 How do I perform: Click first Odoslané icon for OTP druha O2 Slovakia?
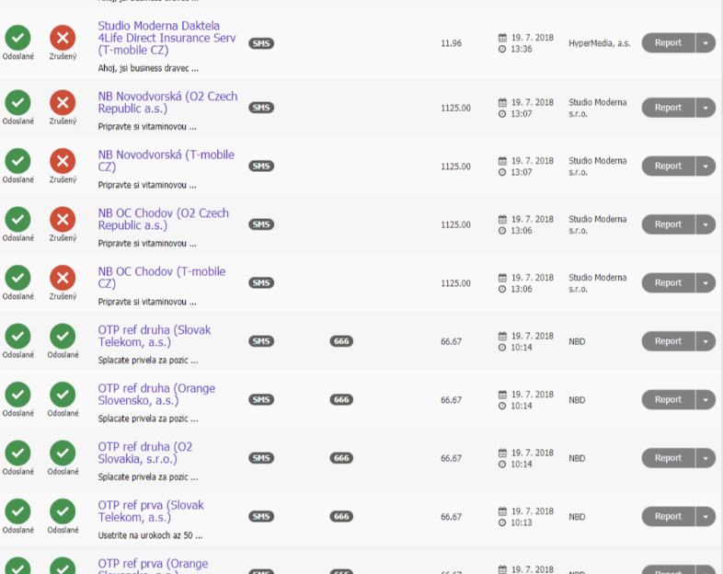18,453
